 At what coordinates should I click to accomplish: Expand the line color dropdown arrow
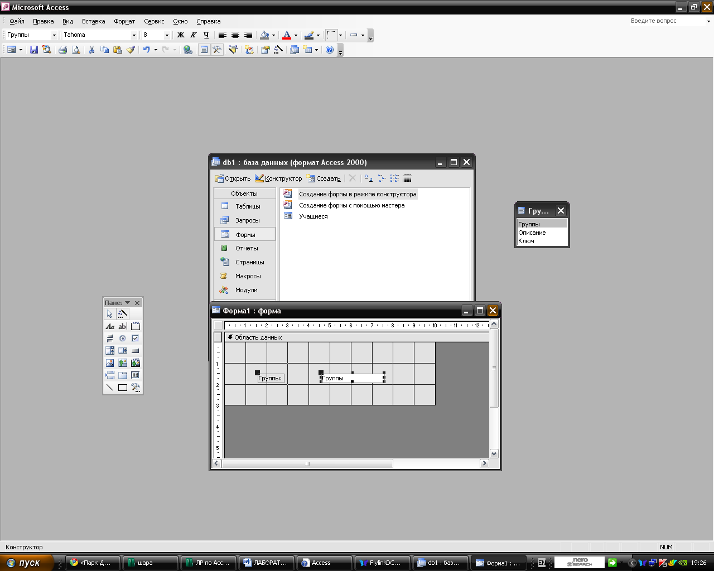click(318, 35)
